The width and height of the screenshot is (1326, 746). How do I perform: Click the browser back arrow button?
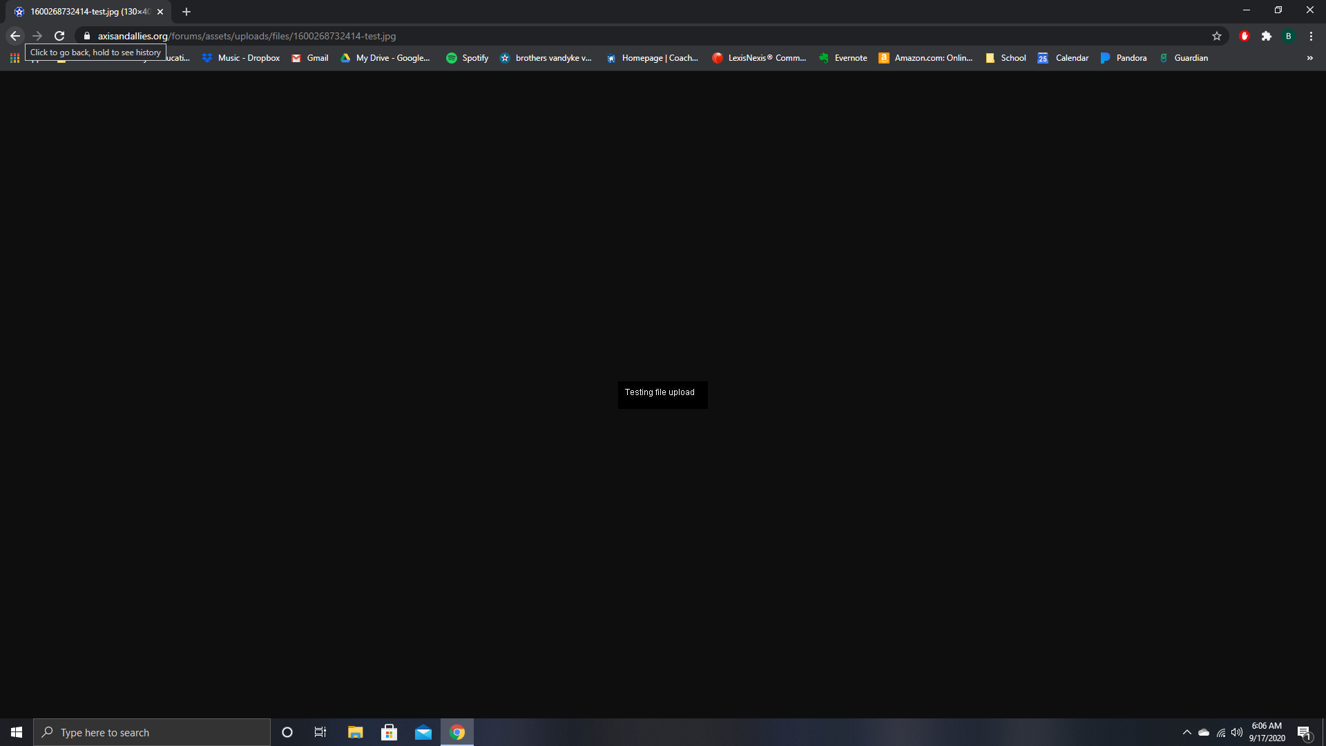pos(15,36)
